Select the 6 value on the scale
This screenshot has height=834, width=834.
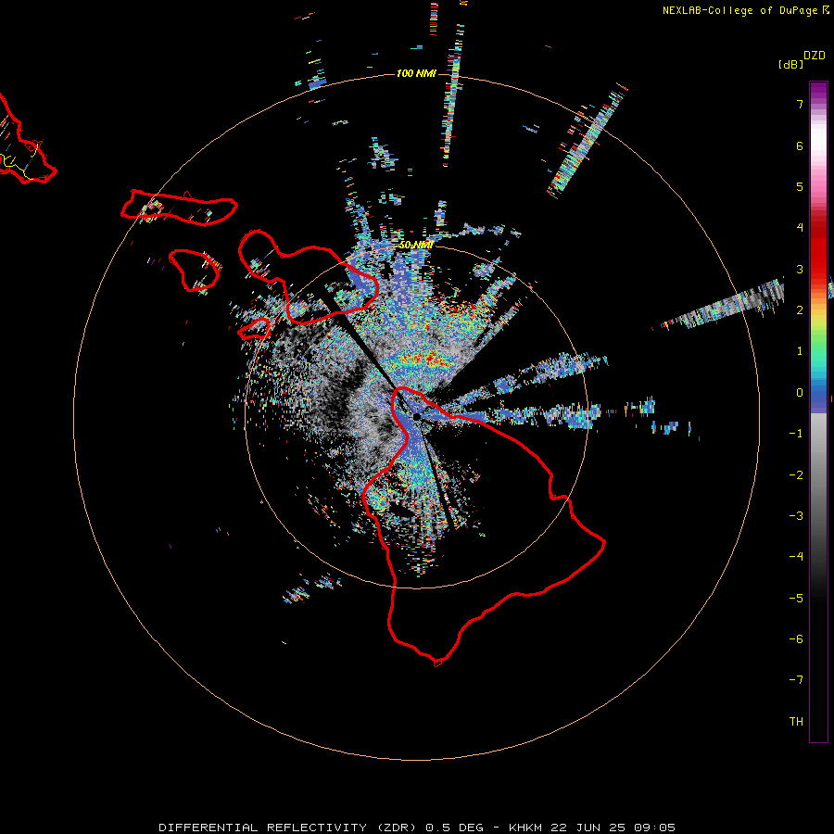pyautogui.click(x=800, y=145)
